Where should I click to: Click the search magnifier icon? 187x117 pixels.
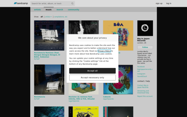coord(72,3)
